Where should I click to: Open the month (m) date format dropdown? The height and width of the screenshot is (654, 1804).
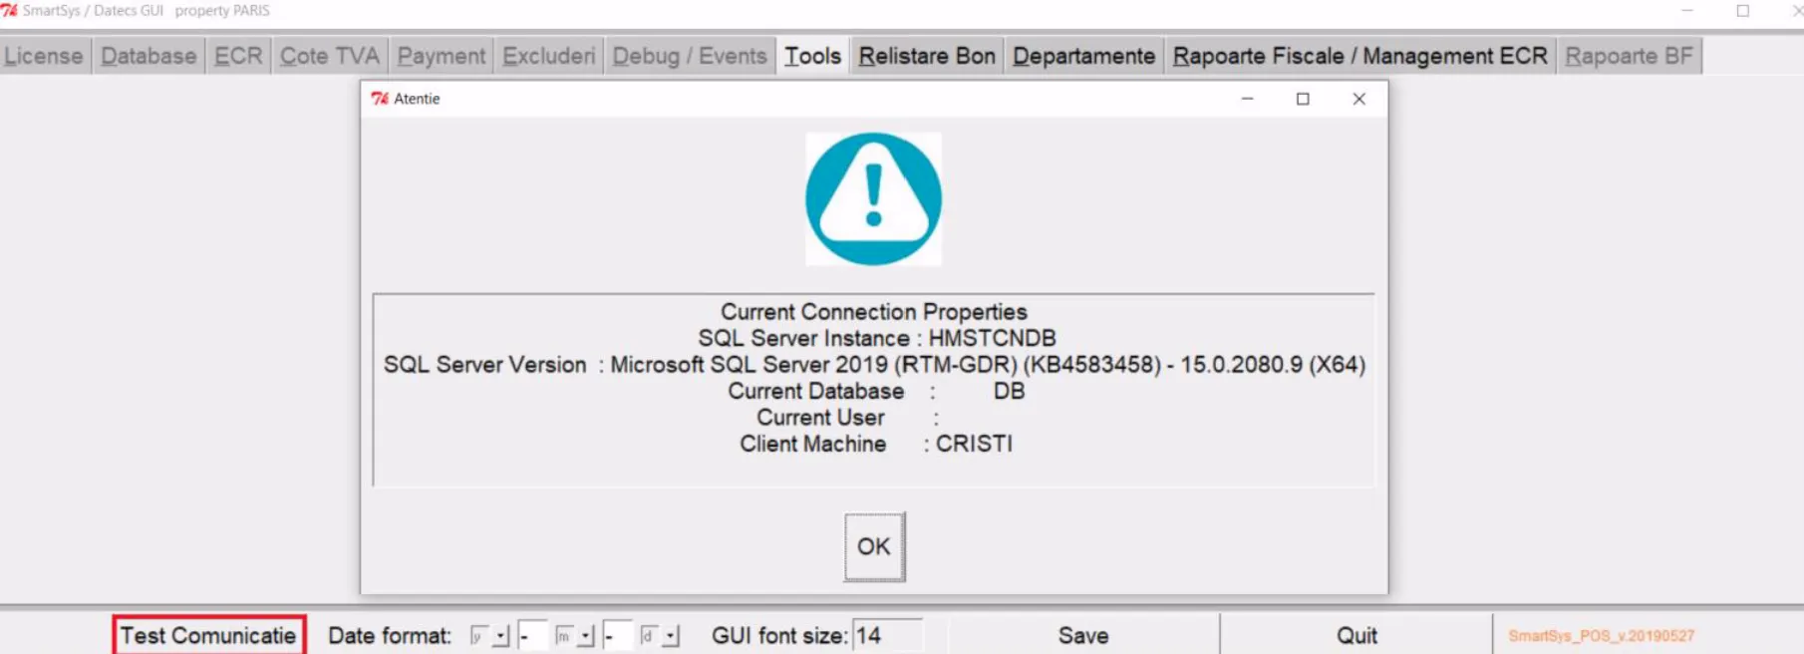(585, 636)
